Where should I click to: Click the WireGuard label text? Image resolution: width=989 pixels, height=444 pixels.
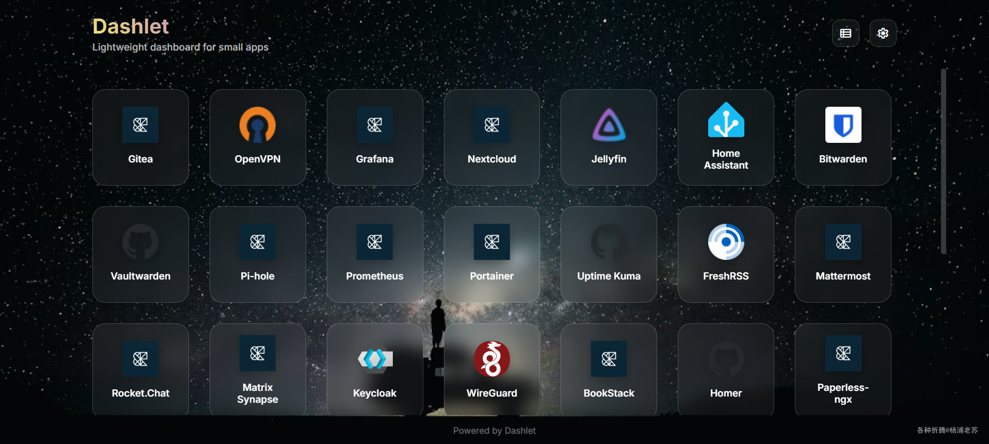point(492,393)
